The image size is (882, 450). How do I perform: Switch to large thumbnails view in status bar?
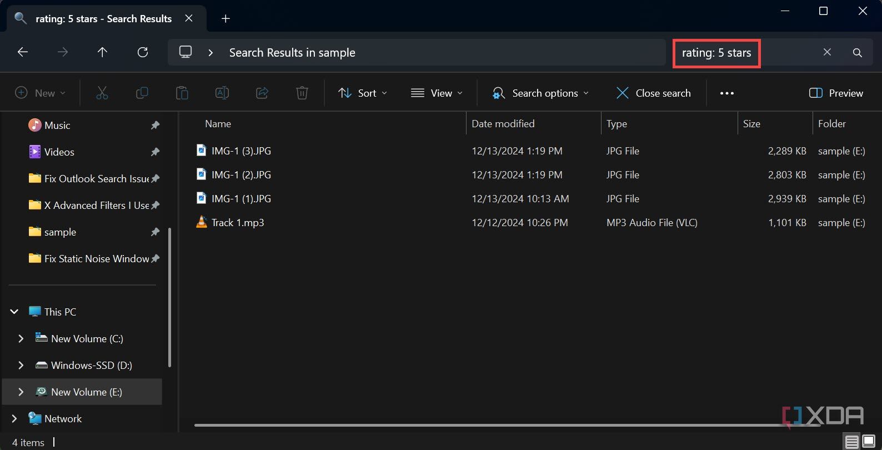(x=869, y=442)
